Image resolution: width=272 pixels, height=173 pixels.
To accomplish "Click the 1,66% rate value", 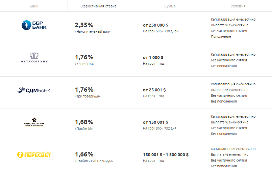I will pyautogui.click(x=84, y=154).
